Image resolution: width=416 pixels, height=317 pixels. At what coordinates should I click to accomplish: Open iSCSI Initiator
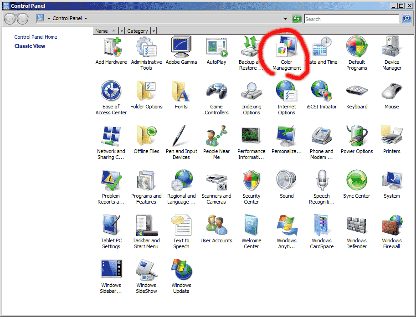(x=322, y=95)
